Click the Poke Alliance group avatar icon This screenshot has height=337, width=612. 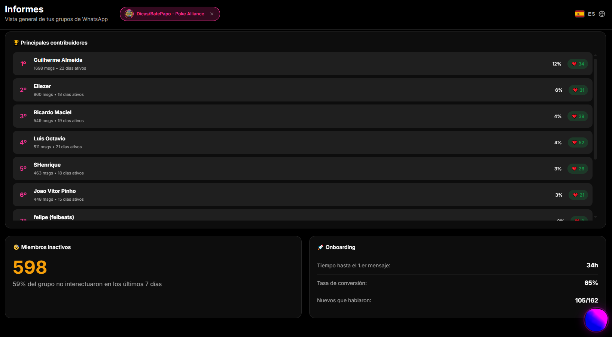[x=129, y=14]
